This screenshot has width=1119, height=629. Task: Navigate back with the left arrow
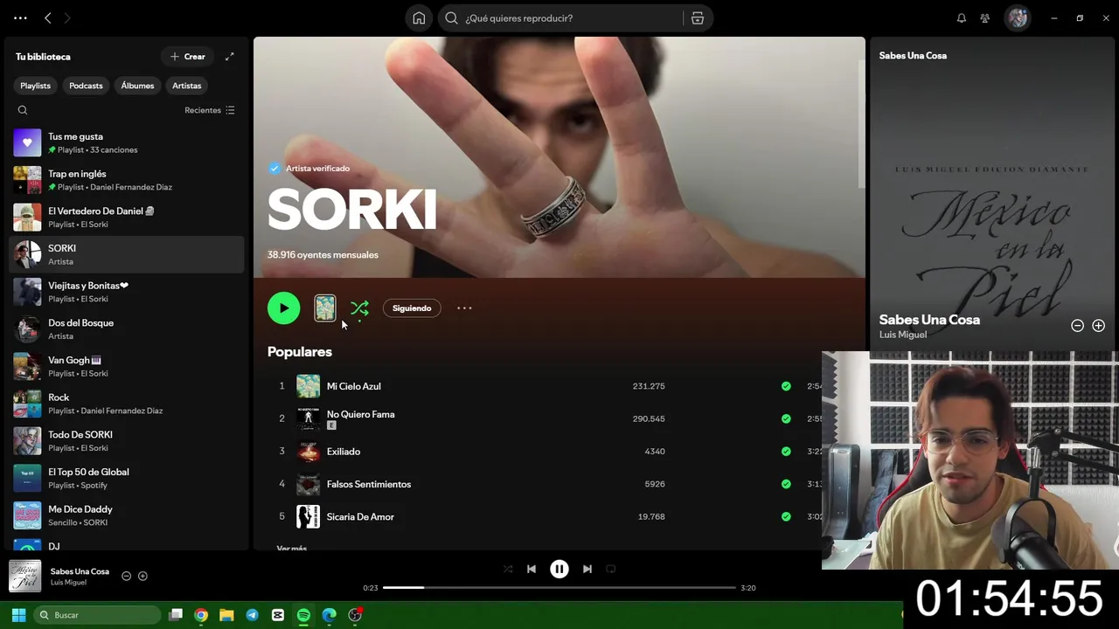(x=48, y=18)
